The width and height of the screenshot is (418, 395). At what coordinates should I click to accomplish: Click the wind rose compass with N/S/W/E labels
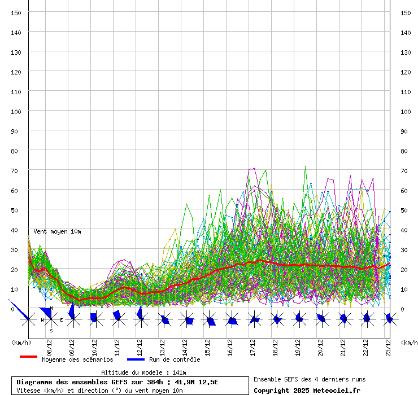coord(51,319)
